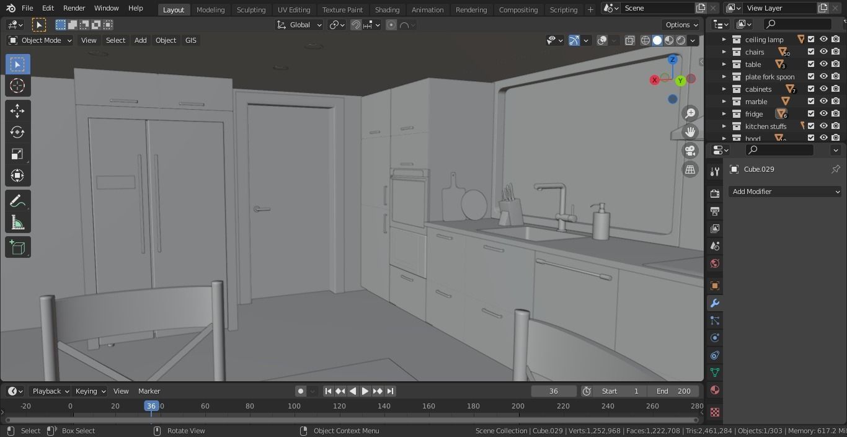Activate the Transform tool
The width and height of the screenshot is (847, 437).
[17, 175]
